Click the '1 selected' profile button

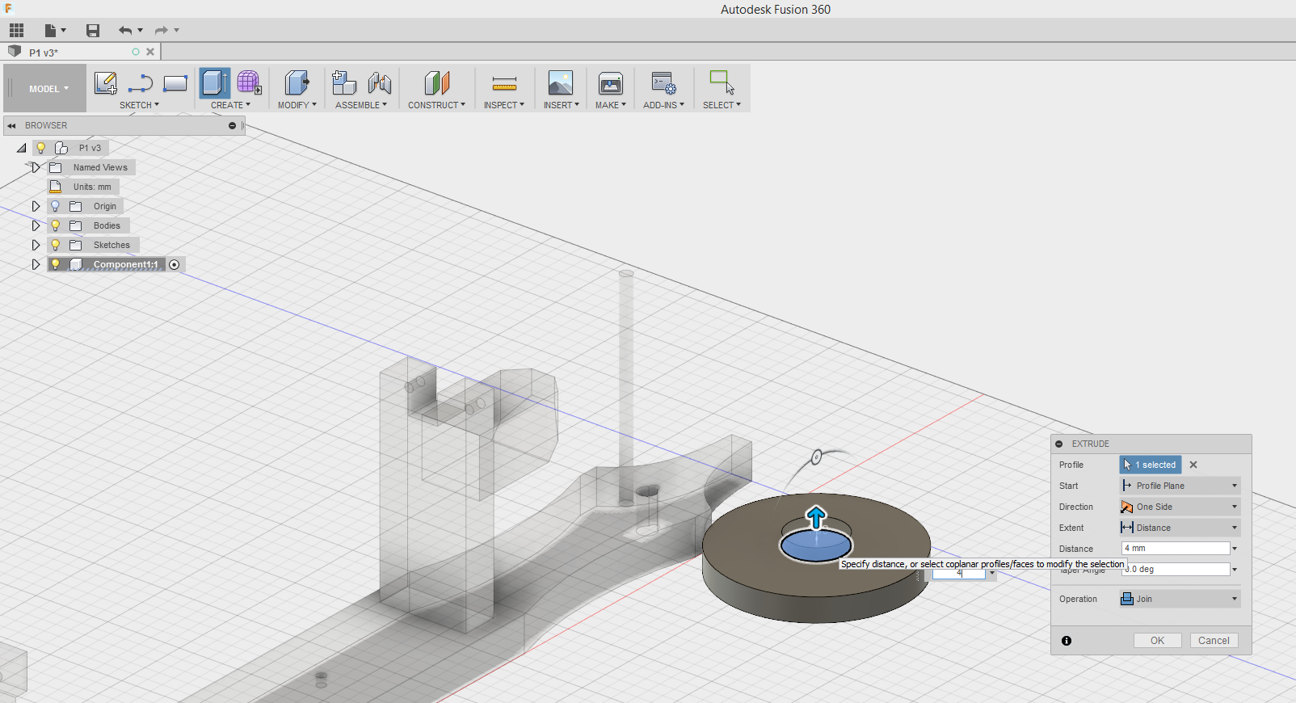coord(1151,465)
